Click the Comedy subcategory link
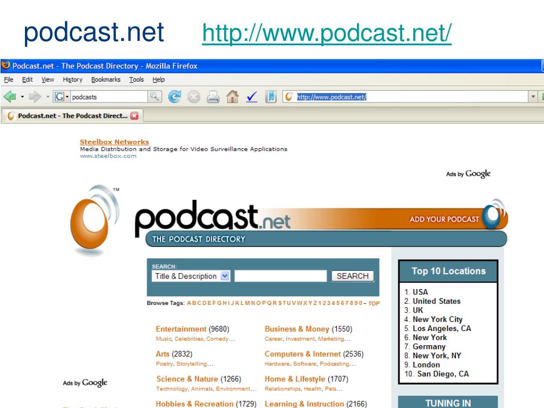The width and height of the screenshot is (544, 408). pos(218,339)
